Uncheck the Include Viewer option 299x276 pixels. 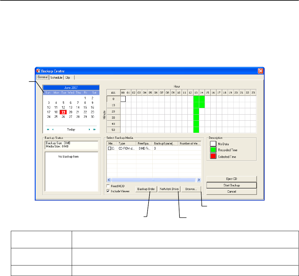click(108, 191)
